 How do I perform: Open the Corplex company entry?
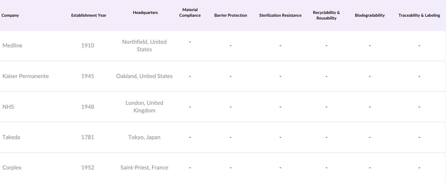point(12,168)
